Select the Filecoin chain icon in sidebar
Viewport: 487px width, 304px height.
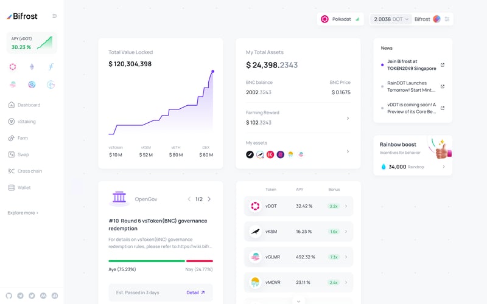51,67
